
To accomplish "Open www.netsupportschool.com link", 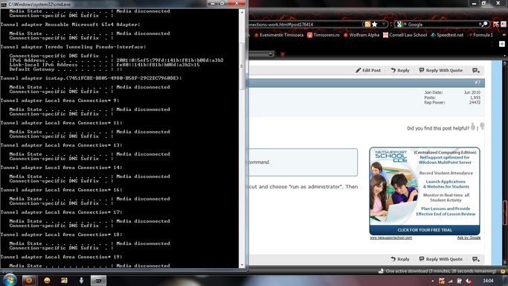I will [391, 238].
